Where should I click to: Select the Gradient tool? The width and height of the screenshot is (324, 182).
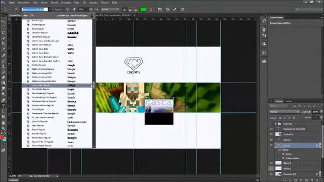click(4, 83)
